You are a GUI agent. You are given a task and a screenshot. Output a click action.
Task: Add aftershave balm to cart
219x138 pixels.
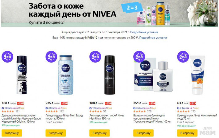143,133
